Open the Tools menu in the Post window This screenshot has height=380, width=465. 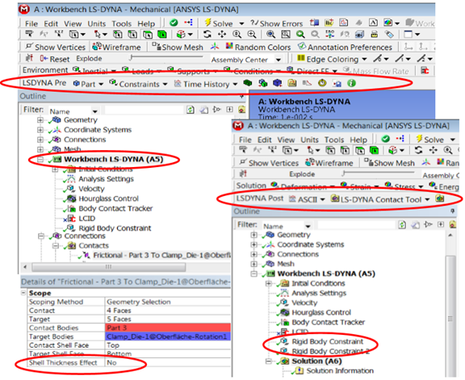334,140
